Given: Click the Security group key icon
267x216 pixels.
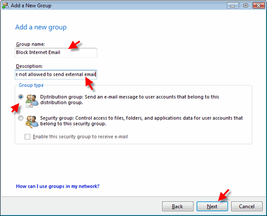Looking at the screenshot, I should 32,122.
